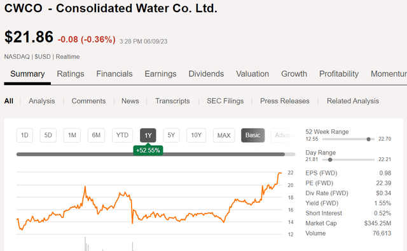Image resolution: width=407 pixels, height=251 pixels.
Task: Click the chart range slider bar
Action: click(156, 155)
